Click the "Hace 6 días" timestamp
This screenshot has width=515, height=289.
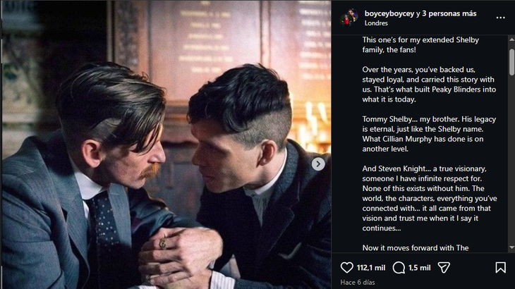[x=358, y=282]
